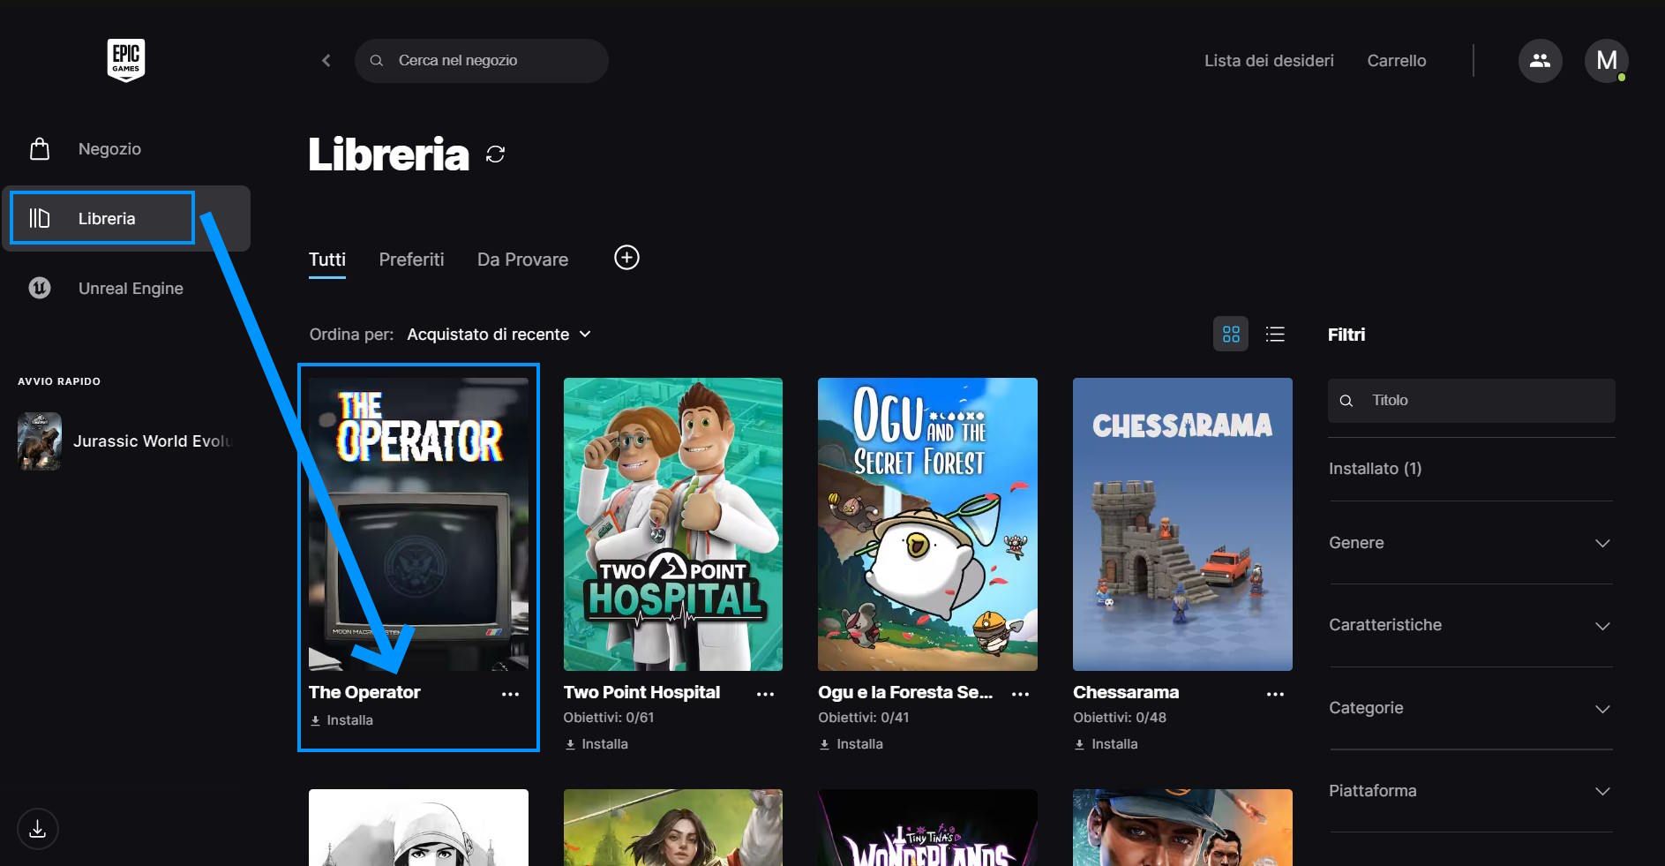Click the Unreal Engine logo icon
The height and width of the screenshot is (866, 1665).
[x=40, y=288]
